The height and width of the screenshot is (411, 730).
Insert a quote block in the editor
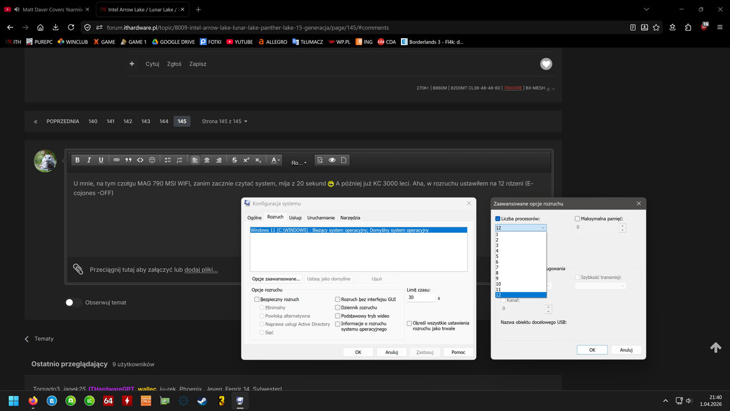pyautogui.click(x=128, y=160)
